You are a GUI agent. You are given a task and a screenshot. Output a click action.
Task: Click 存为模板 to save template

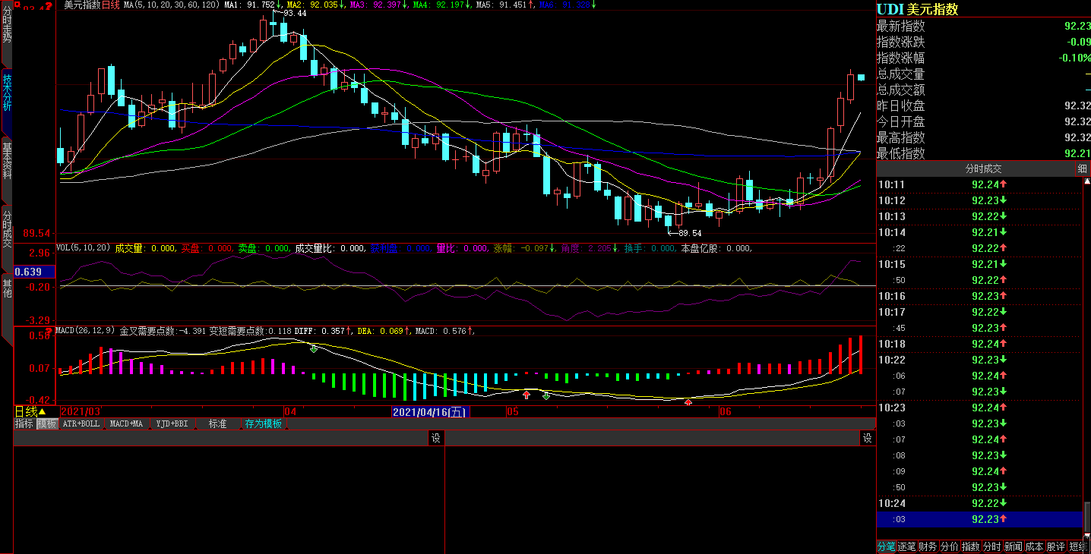click(x=263, y=423)
